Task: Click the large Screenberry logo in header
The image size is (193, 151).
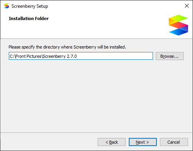Action: pyautogui.click(x=178, y=25)
